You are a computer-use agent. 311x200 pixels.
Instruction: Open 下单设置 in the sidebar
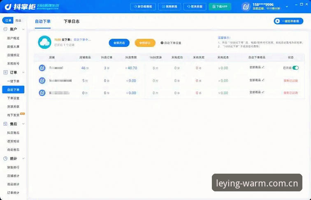pos(13,98)
